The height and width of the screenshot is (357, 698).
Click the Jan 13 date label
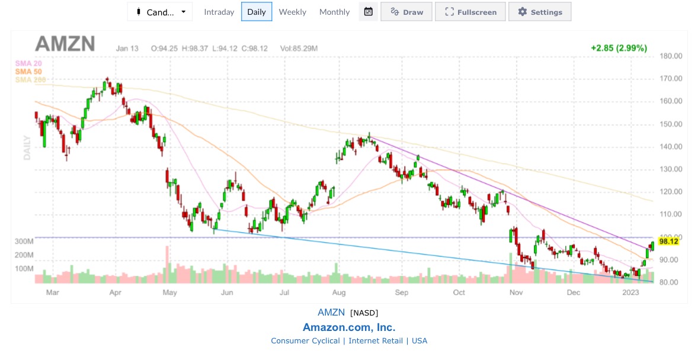click(127, 49)
